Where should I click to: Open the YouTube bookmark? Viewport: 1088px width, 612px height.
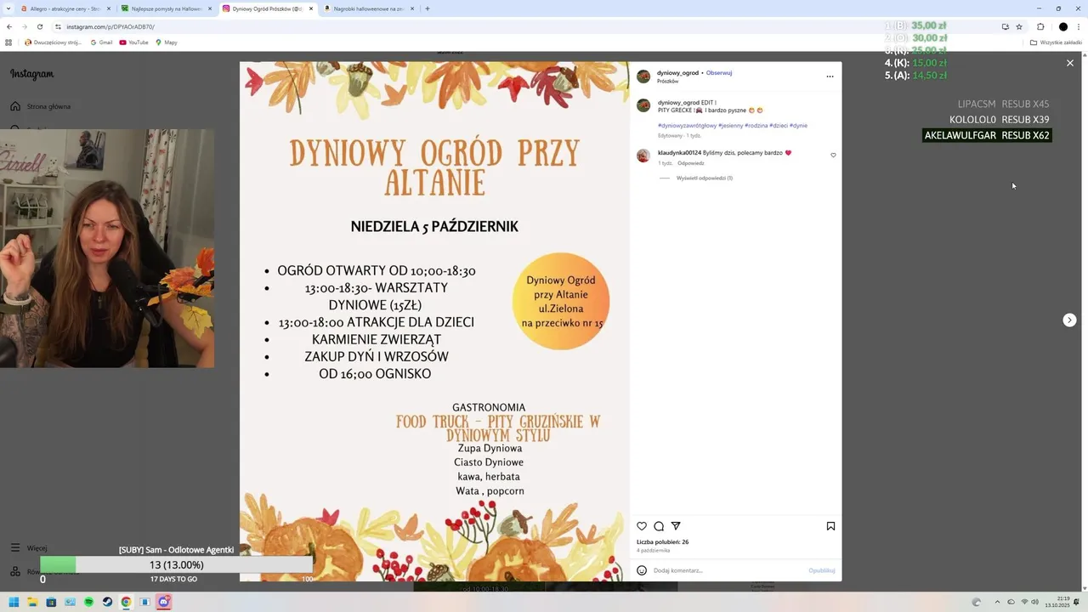pos(133,42)
